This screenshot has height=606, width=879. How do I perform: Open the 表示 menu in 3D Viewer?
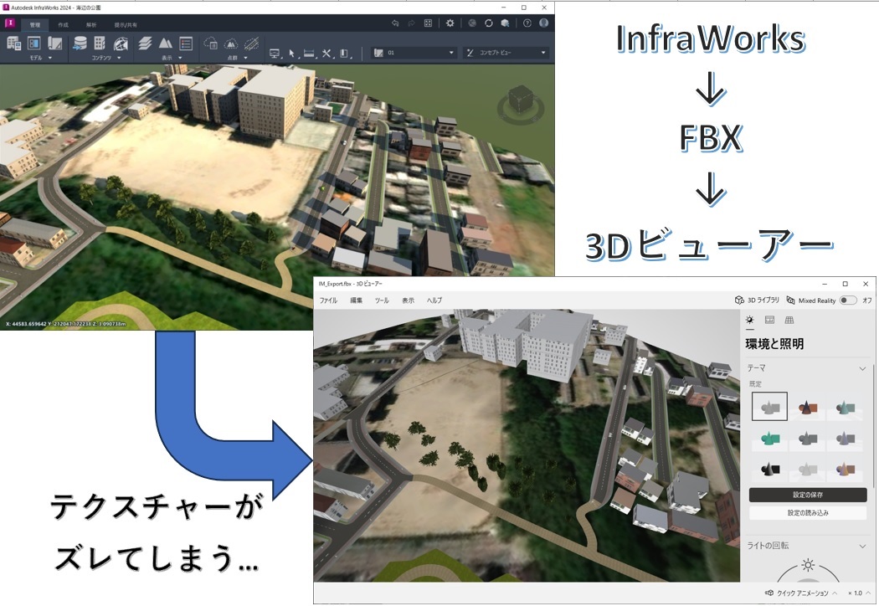click(409, 300)
